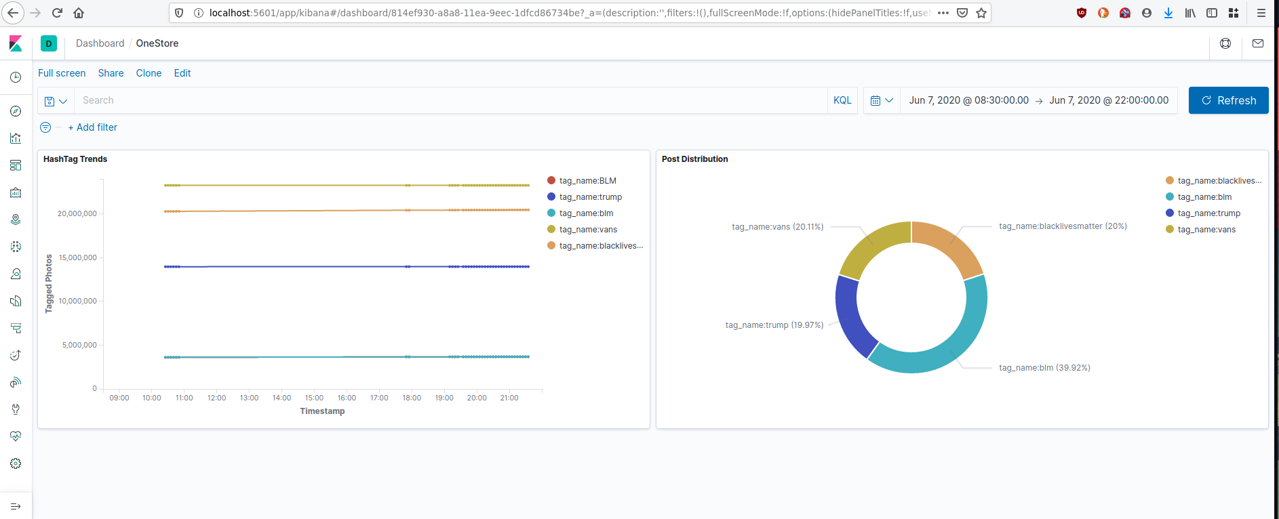Open the browser hamburger menu
Screen dimensions: 1279x519
click(1261, 13)
